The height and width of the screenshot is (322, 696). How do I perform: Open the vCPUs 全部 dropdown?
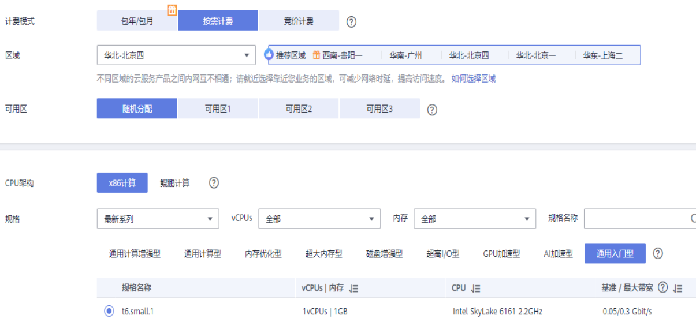[x=319, y=219]
